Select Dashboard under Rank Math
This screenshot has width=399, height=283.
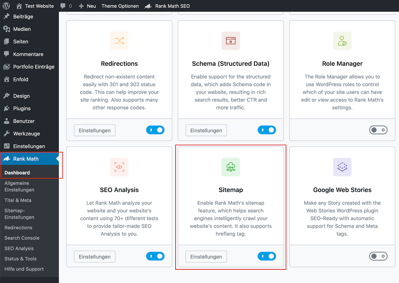[x=17, y=173]
